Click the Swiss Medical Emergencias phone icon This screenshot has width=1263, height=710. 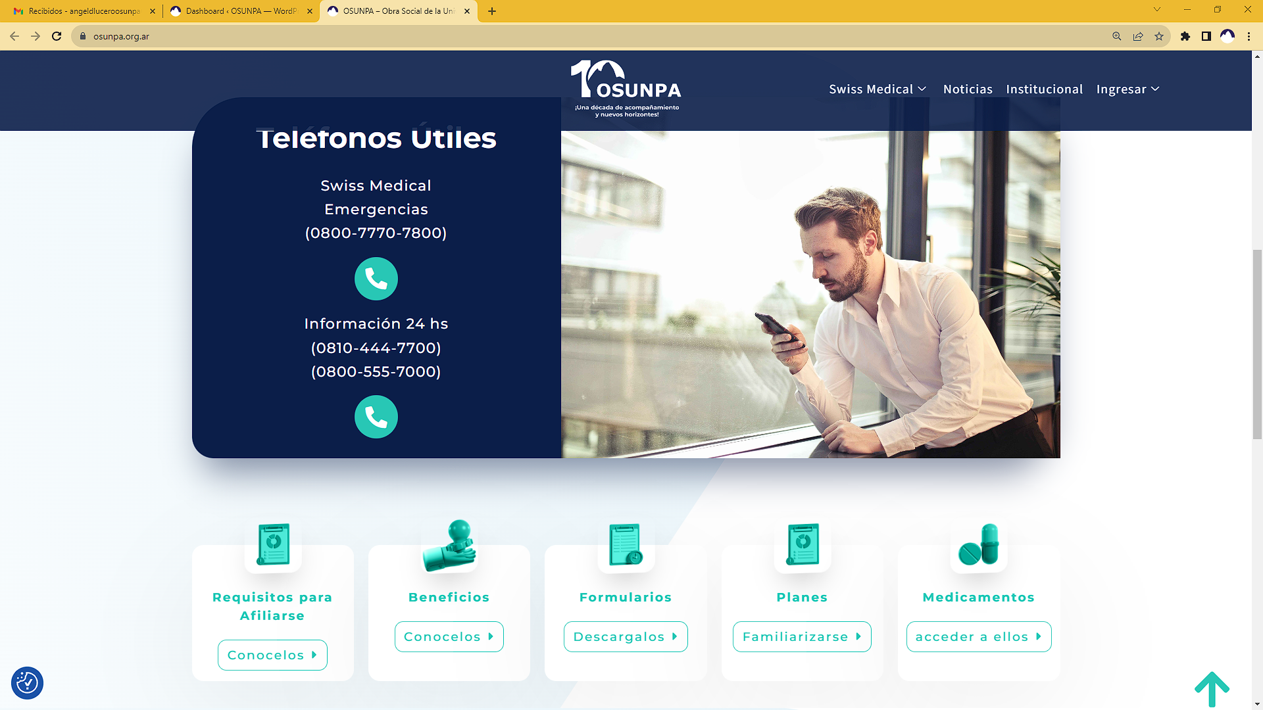point(376,279)
